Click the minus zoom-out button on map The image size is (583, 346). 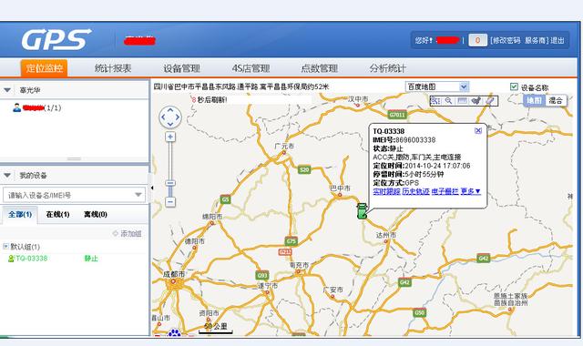coord(170,202)
